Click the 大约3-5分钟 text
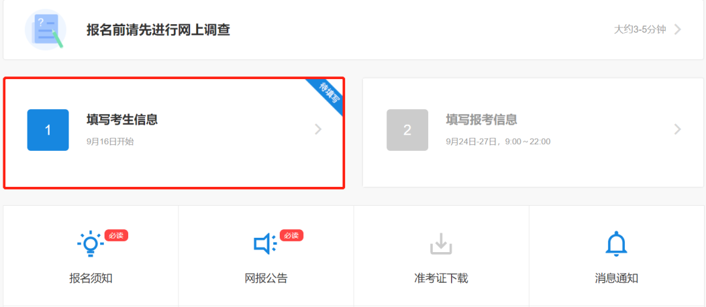Image resolution: width=706 pixels, height=307 pixels. pyautogui.click(x=640, y=29)
